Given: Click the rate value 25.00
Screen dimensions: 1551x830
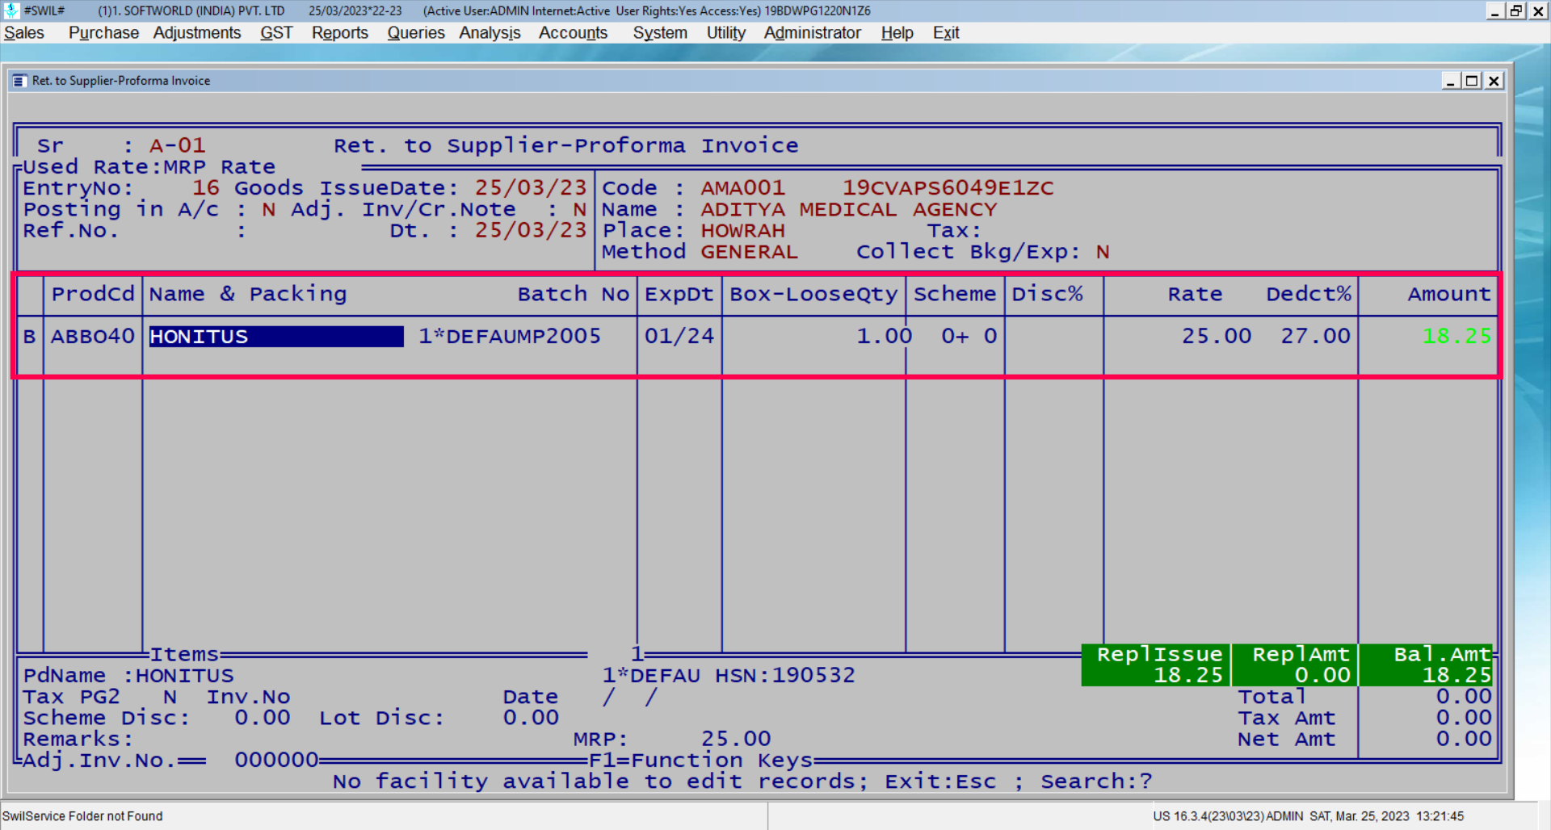Looking at the screenshot, I should [x=1217, y=337].
